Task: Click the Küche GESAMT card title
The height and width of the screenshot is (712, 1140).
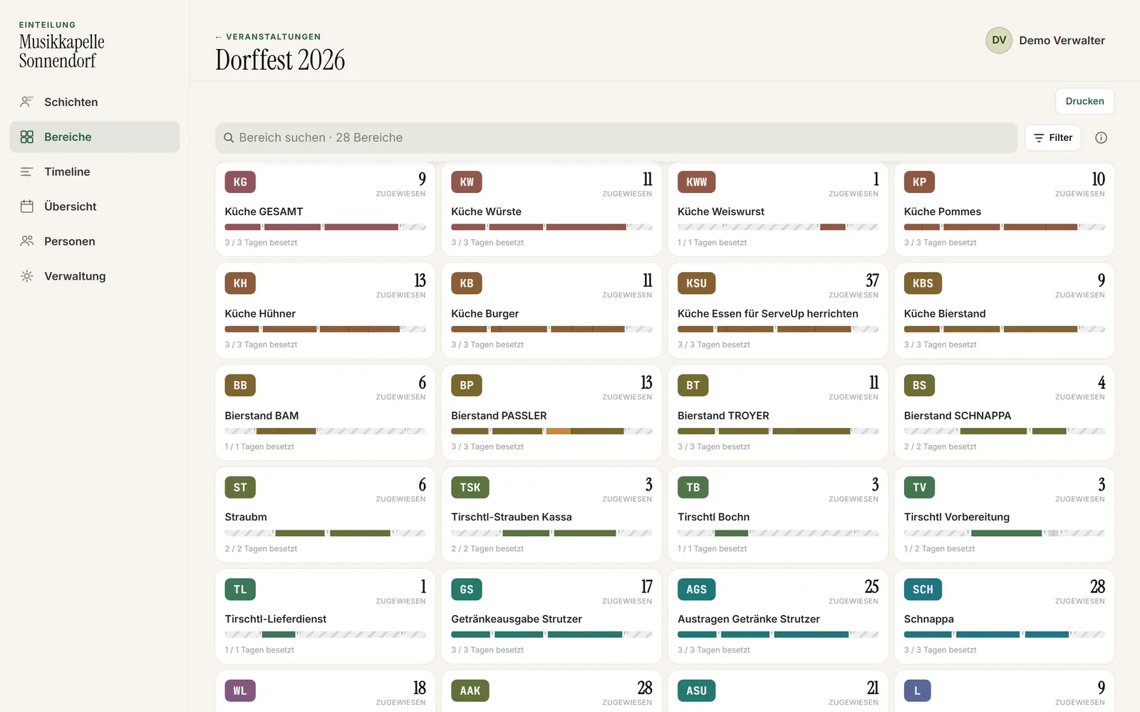Action: [264, 211]
